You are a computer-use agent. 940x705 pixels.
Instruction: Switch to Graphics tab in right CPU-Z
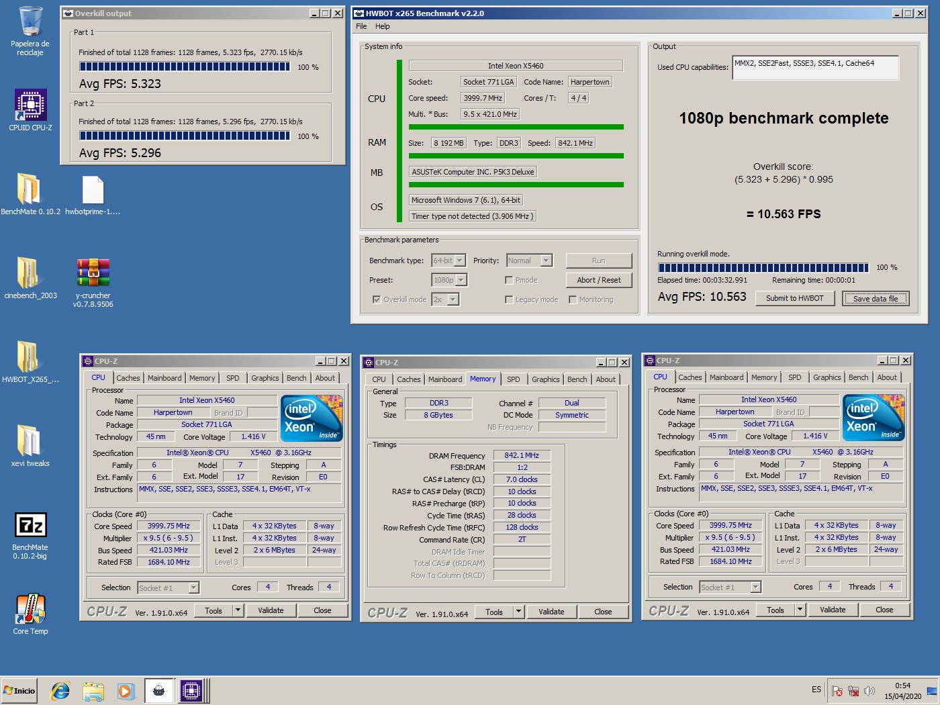coord(827,377)
